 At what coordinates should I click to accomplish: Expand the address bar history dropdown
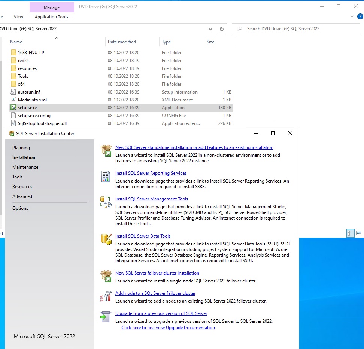(x=210, y=29)
